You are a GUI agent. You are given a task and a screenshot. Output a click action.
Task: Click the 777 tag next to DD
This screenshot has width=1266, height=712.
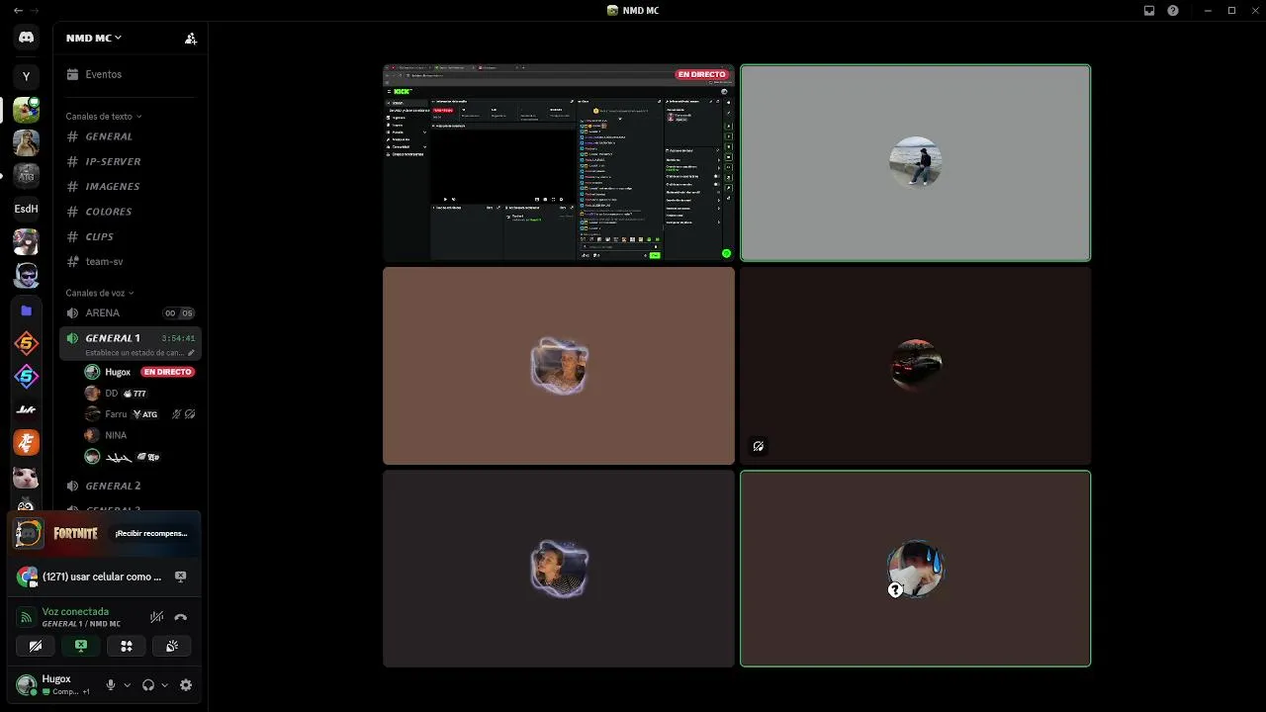(x=136, y=394)
